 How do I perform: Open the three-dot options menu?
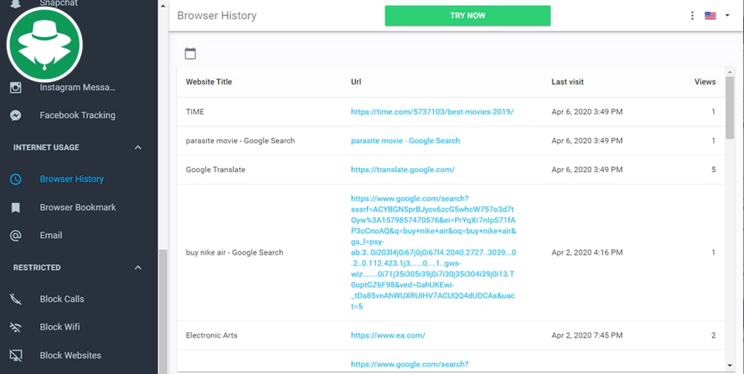click(692, 16)
